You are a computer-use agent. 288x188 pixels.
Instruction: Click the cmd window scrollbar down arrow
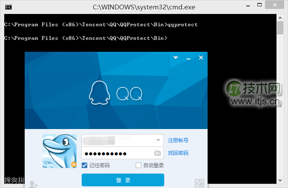[x=280, y=180]
